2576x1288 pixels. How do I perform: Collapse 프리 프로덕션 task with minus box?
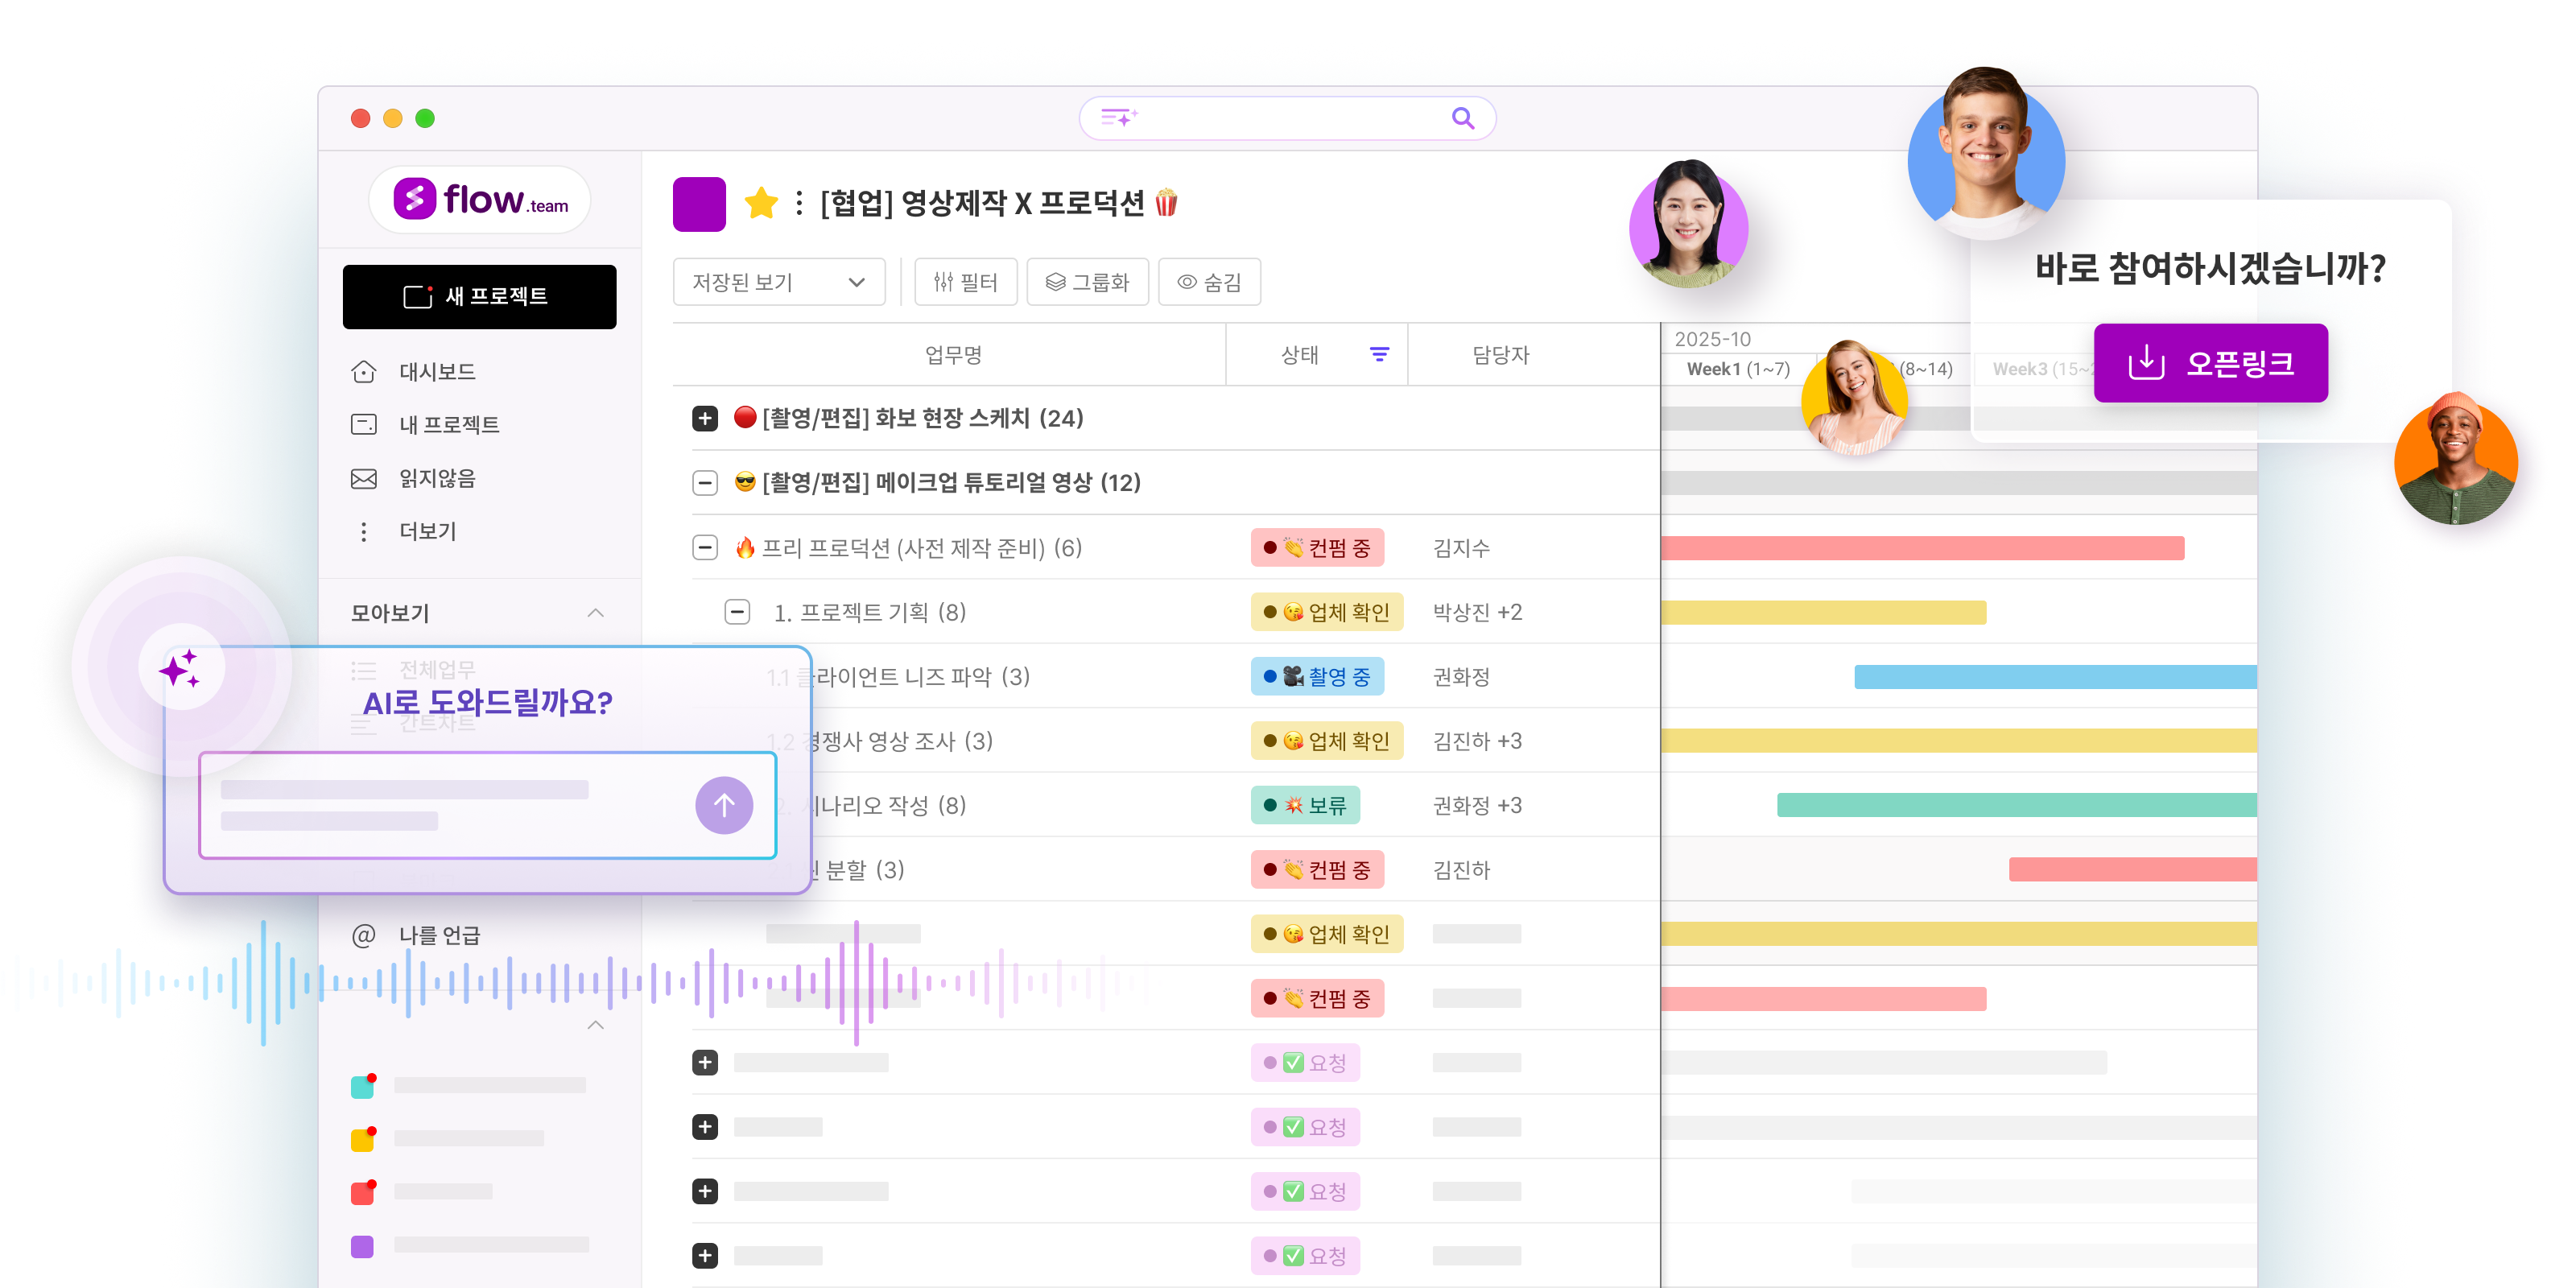pyautogui.click(x=705, y=548)
